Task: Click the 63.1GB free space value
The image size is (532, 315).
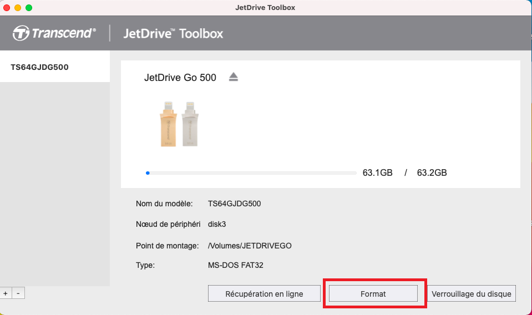Action: click(x=378, y=172)
